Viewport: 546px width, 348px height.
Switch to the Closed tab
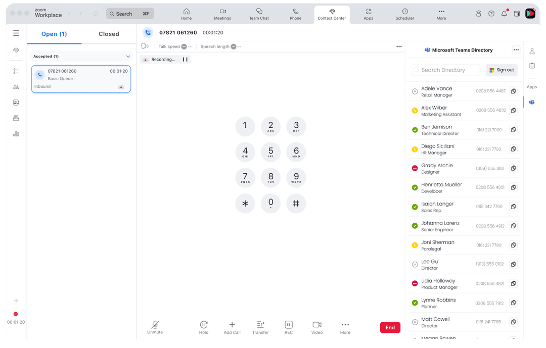coord(108,34)
